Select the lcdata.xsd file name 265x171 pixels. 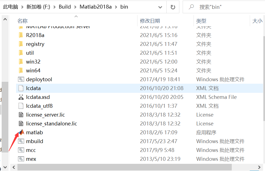coord(38,97)
